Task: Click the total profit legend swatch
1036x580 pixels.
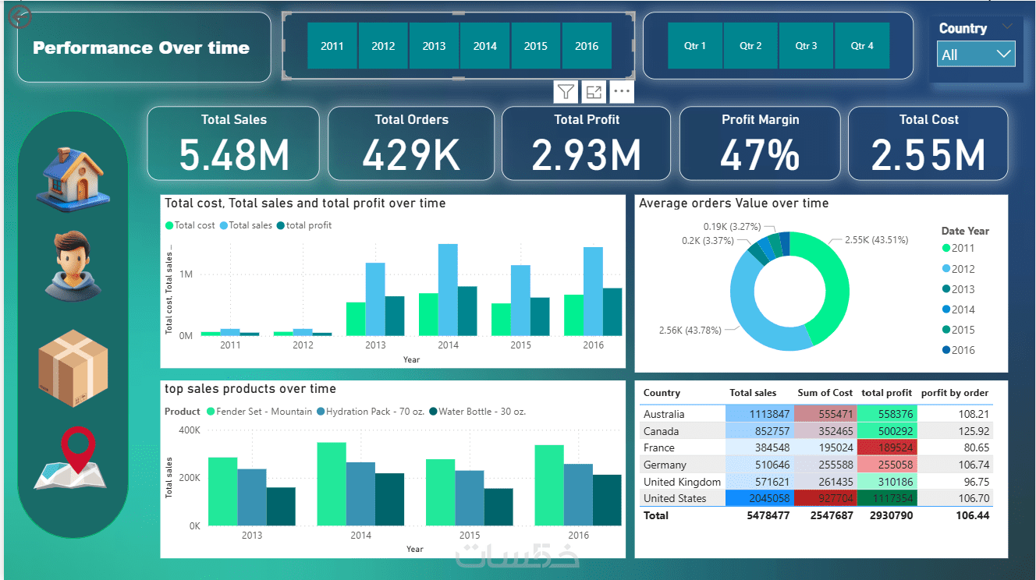Action: click(281, 225)
